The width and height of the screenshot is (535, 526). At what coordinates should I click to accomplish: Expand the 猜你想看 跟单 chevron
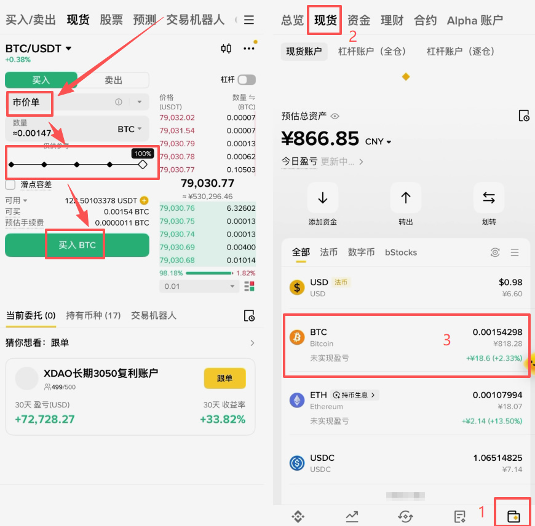pos(252,343)
